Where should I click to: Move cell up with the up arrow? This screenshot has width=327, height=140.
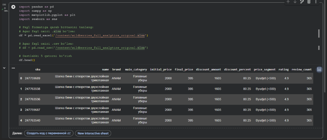pyautogui.click(x=288, y=2)
